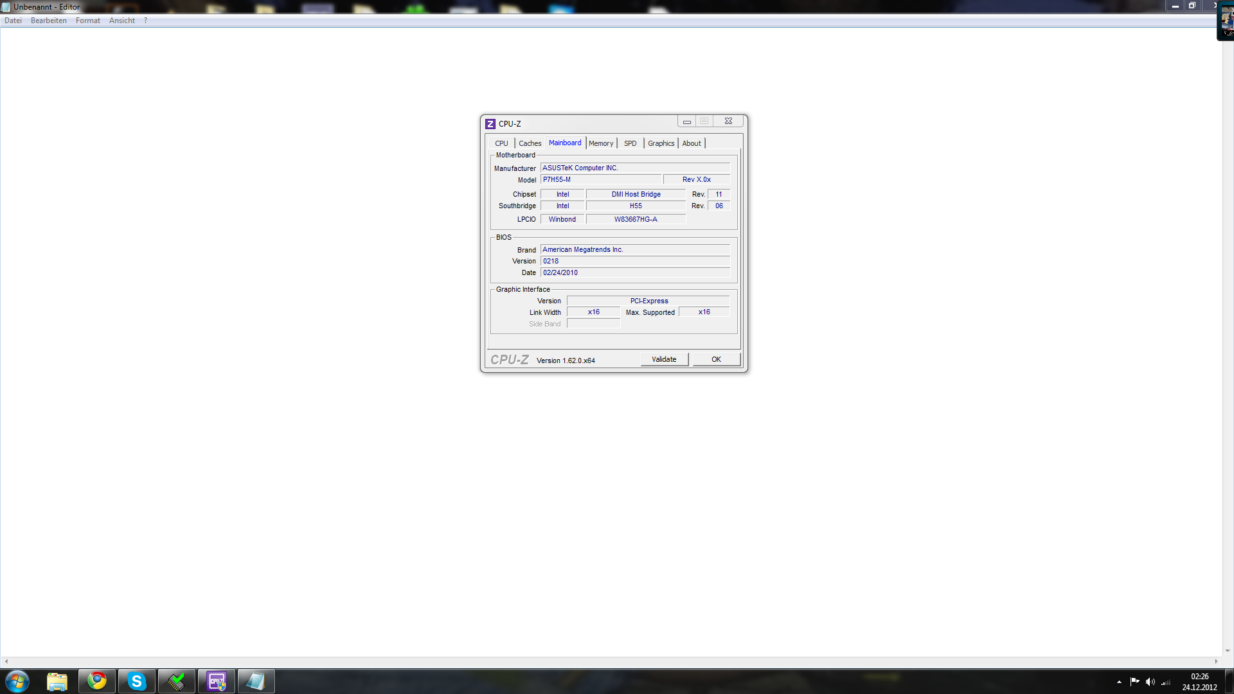Click the OK button in CPU-Z

tap(716, 359)
